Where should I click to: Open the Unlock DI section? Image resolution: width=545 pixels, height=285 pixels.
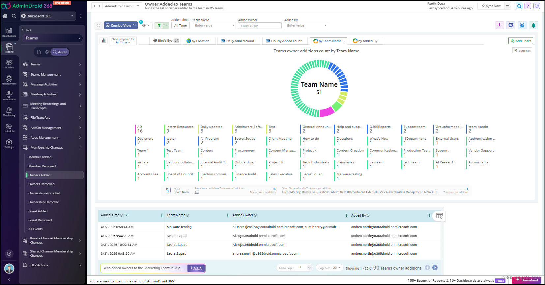(x=9, y=128)
